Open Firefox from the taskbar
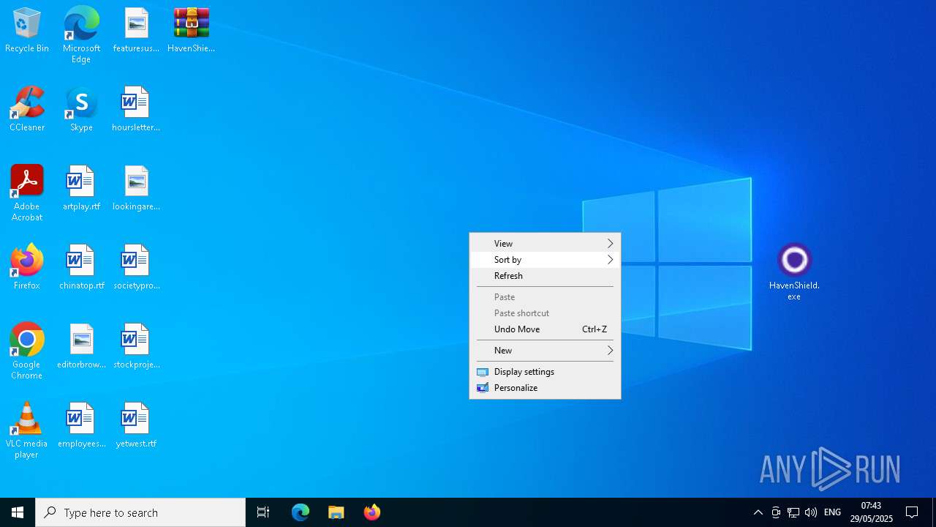The height and width of the screenshot is (527, 936). [x=372, y=512]
